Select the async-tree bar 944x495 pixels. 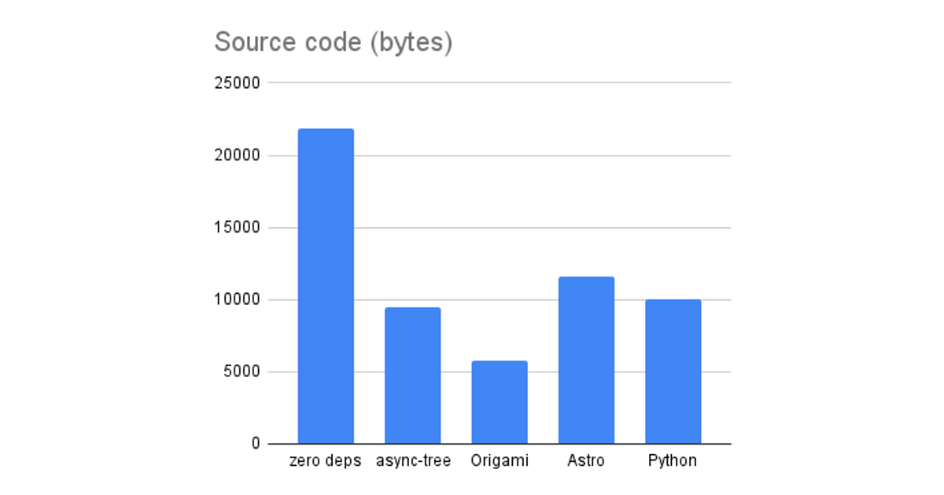[412, 376]
